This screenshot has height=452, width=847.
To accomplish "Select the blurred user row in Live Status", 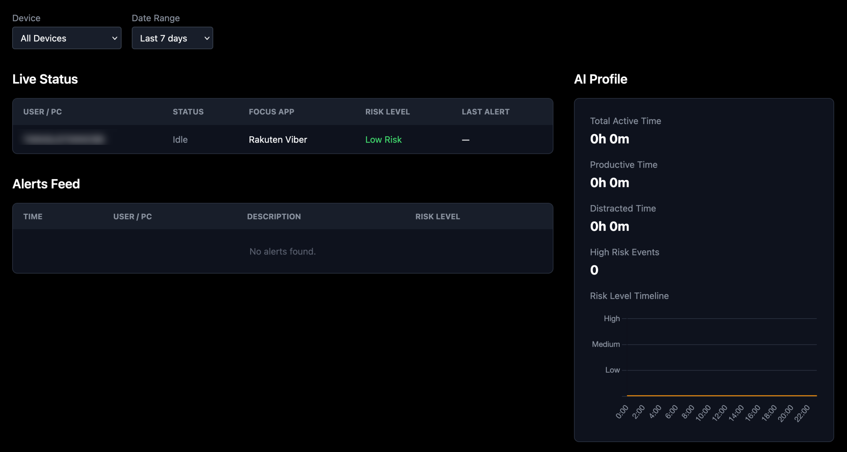I will (x=65, y=139).
